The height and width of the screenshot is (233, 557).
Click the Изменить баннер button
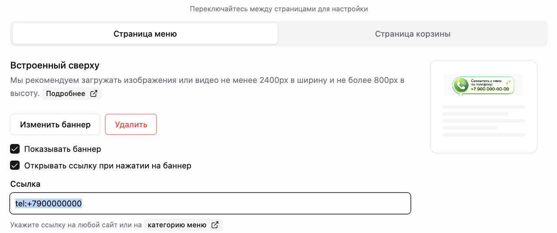[x=55, y=124]
